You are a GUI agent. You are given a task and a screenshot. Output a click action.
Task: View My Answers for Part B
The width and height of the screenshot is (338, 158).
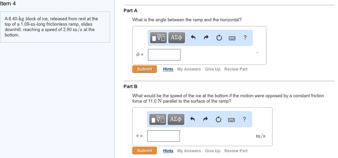point(189,151)
